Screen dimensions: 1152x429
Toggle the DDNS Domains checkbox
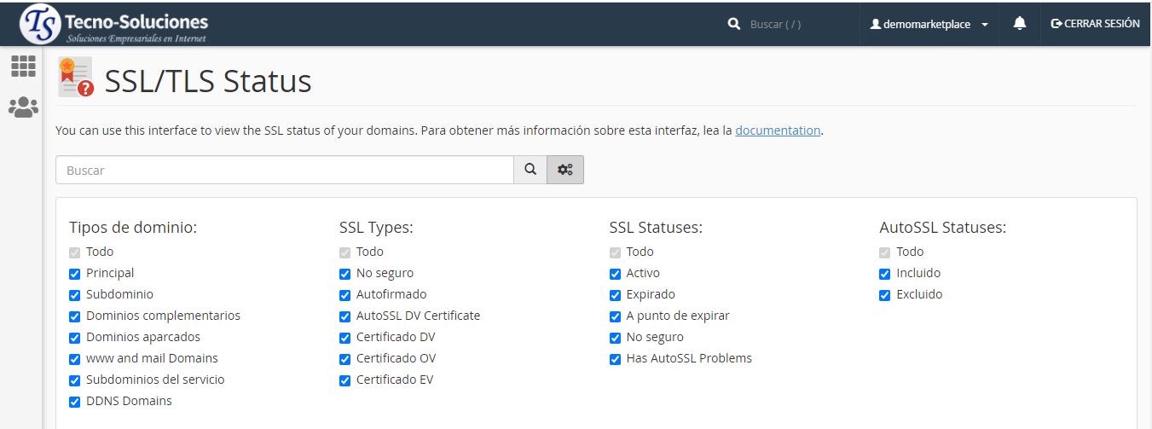tap(75, 402)
